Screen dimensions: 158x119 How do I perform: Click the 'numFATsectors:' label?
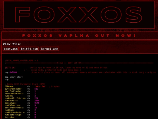[13, 105]
